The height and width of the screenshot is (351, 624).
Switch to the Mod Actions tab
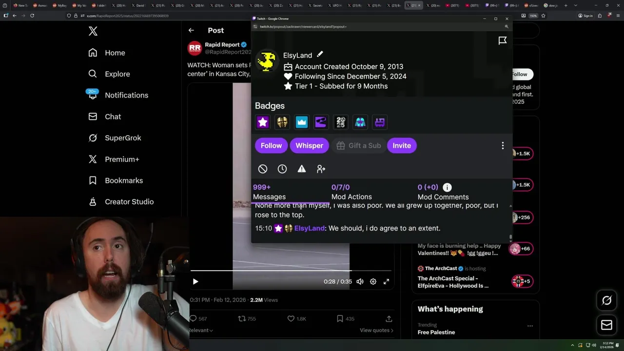tap(351, 192)
